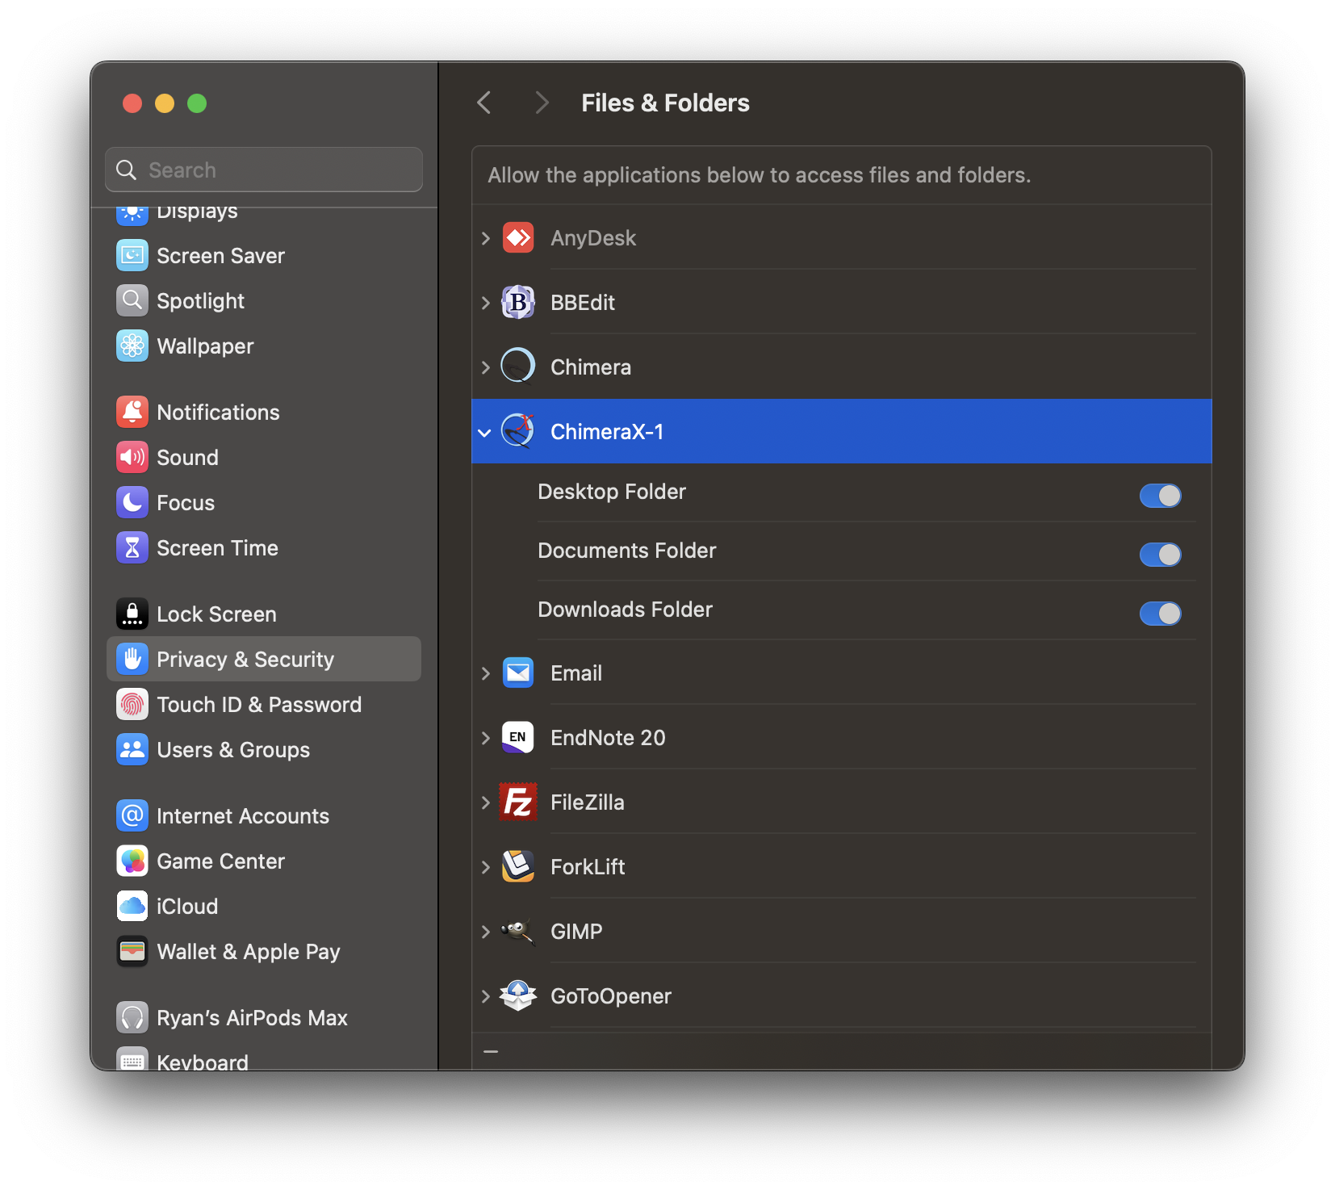1335x1190 pixels.
Task: Expand the FileZilla folder permissions chevron
Action: click(485, 802)
